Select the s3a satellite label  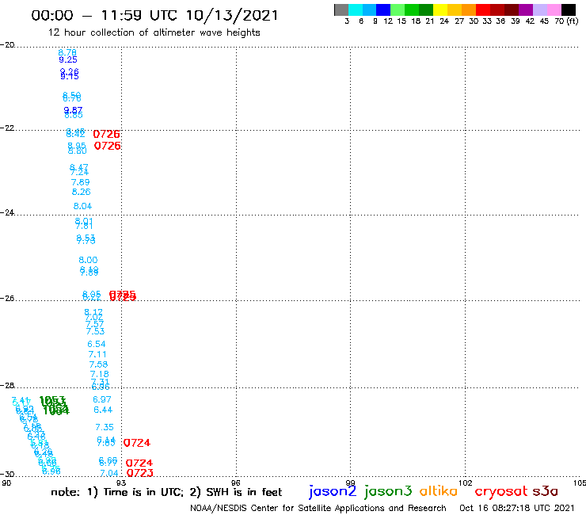pos(546,491)
